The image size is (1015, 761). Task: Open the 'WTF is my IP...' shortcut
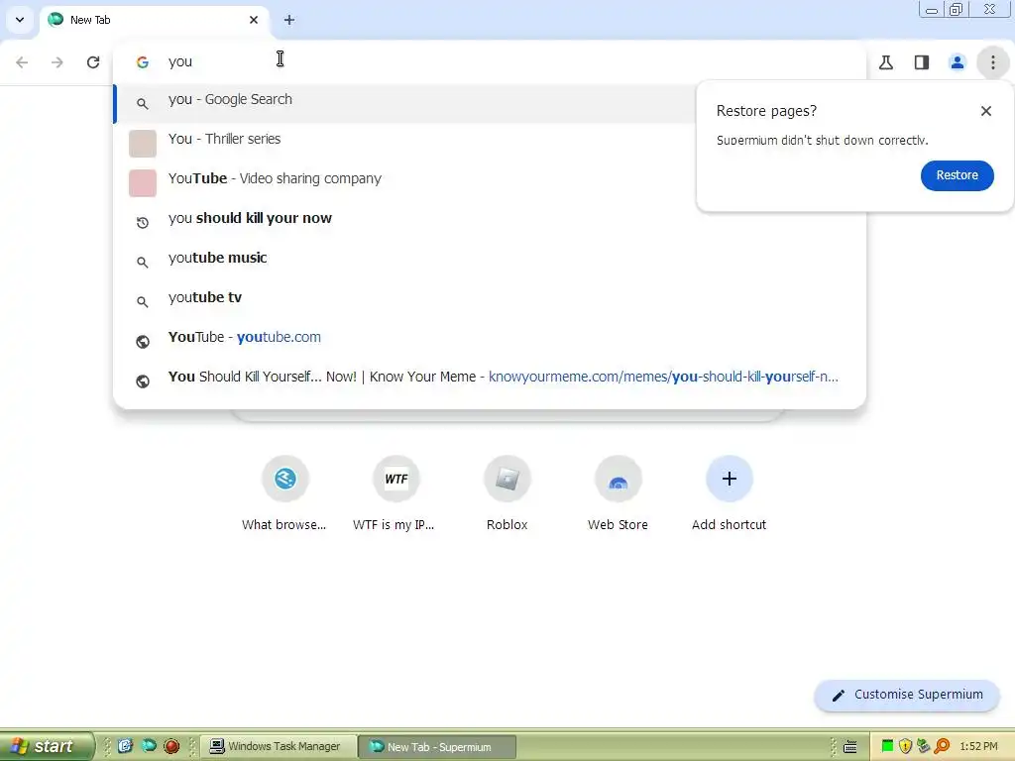395,495
